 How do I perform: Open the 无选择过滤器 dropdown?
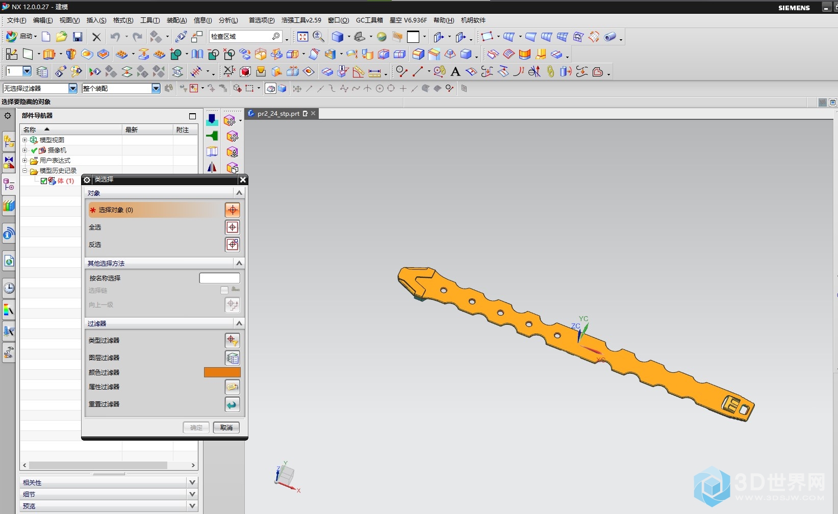[73, 89]
